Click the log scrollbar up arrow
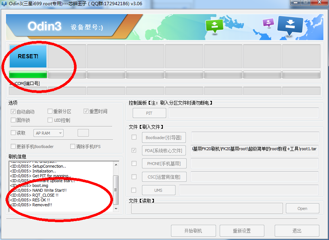The image size is (329, 240). click(116, 165)
